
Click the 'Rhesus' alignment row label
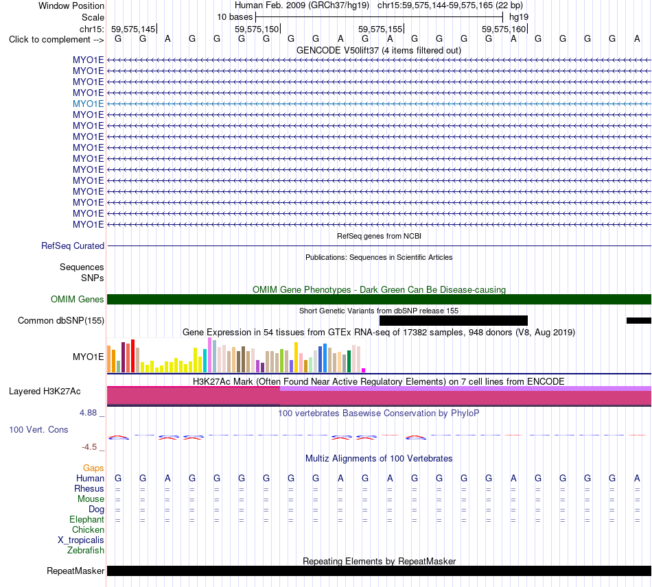(89, 488)
